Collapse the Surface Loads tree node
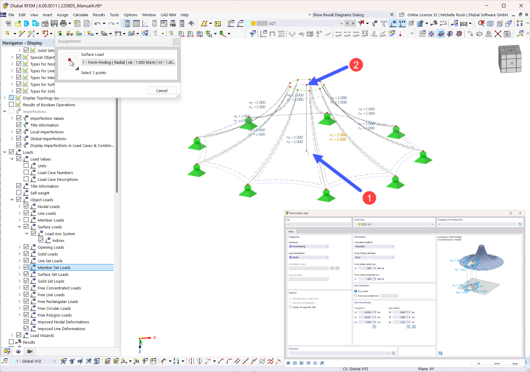 tap(19, 227)
